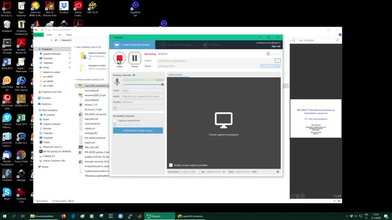Adjust the fps slider

click(215, 172)
